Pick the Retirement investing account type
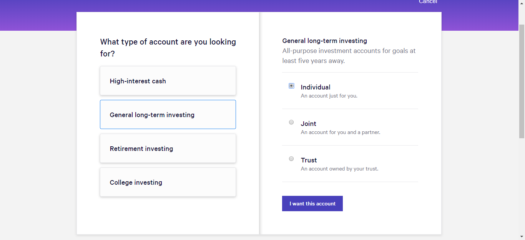The image size is (525, 240). point(168,149)
